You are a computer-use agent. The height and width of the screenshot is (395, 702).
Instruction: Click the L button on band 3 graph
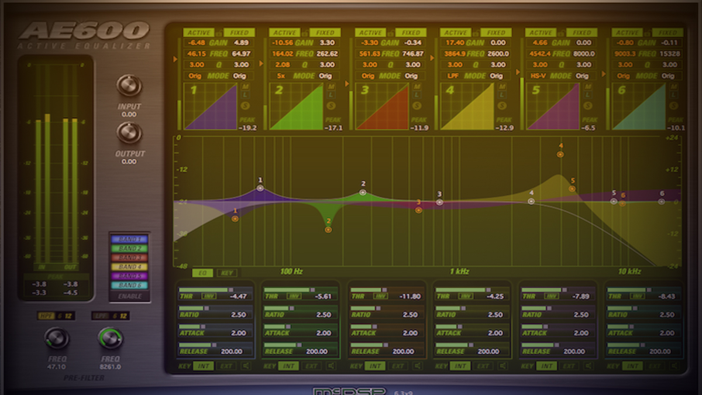[x=417, y=94]
